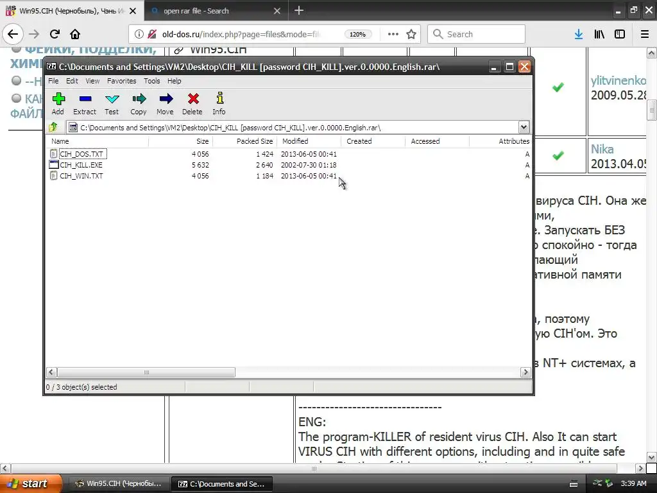Select the CIH_DOS.TXT file
This screenshot has height=493, width=657.
81,154
